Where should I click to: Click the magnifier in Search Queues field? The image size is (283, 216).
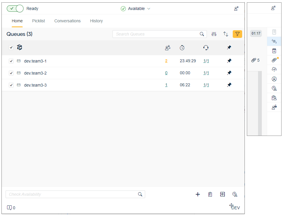click(x=202, y=34)
